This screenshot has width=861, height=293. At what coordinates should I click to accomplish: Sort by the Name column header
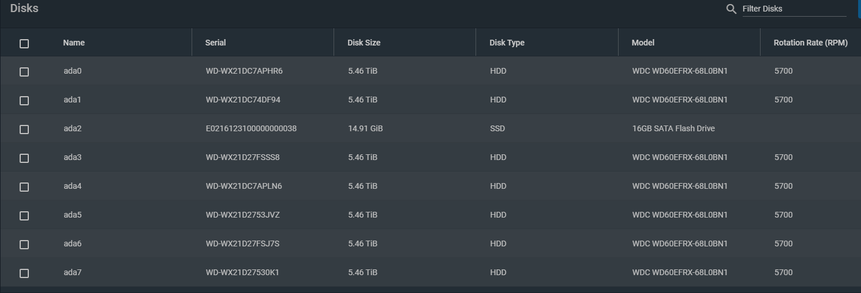click(74, 43)
